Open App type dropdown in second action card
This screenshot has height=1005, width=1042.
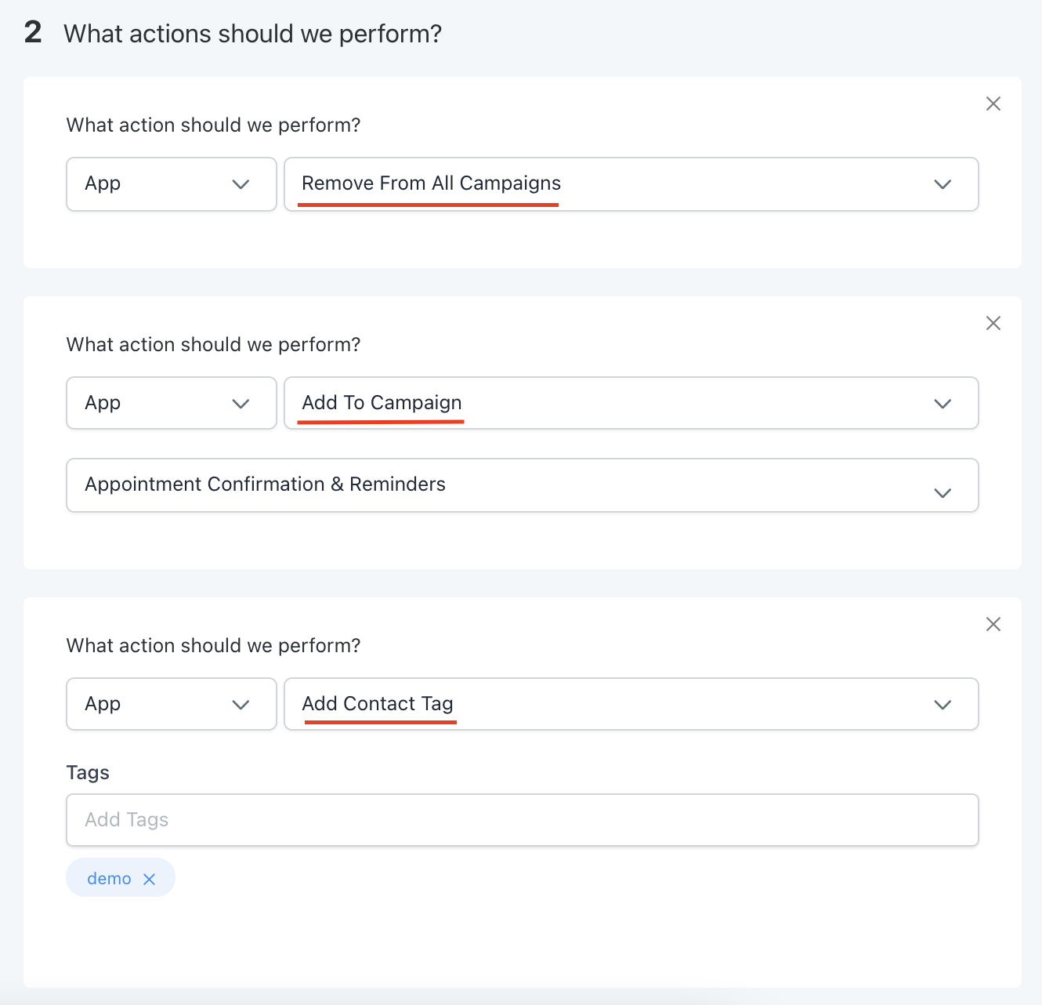(157, 404)
